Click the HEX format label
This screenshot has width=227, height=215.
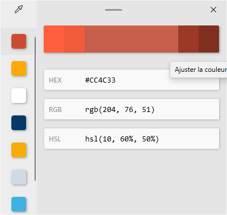click(55, 80)
